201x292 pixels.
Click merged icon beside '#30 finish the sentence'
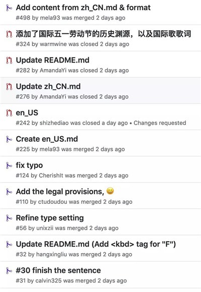pyautogui.click(x=9, y=270)
